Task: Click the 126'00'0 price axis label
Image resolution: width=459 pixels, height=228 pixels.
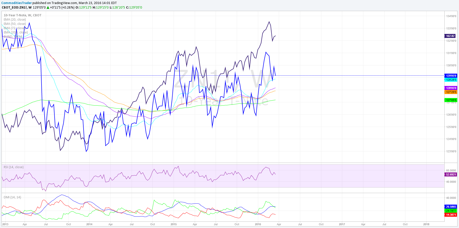Action: (x=451, y=115)
